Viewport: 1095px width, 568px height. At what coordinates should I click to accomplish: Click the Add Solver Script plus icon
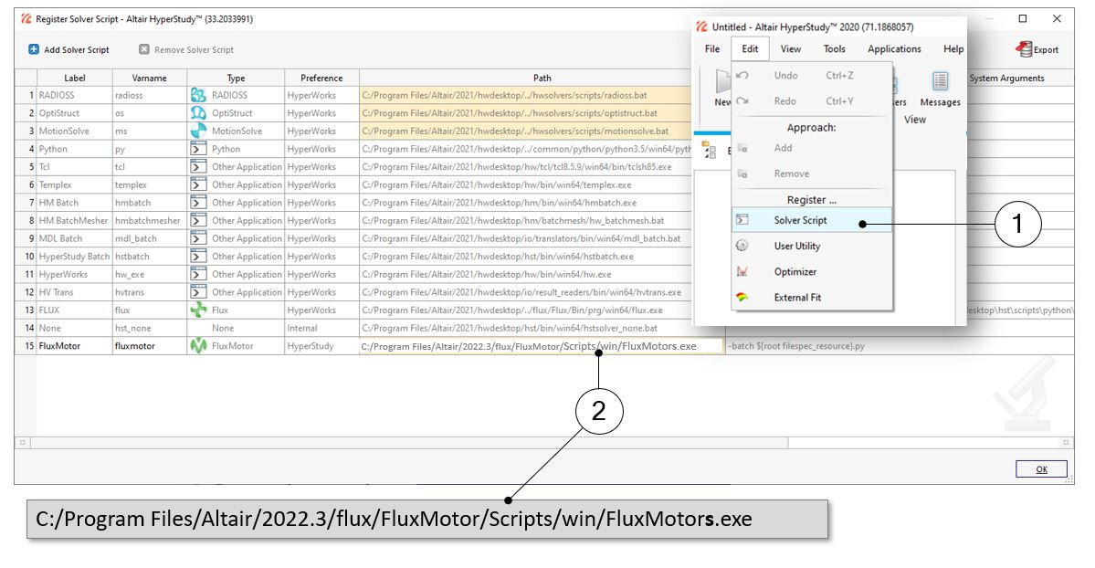pyautogui.click(x=34, y=49)
